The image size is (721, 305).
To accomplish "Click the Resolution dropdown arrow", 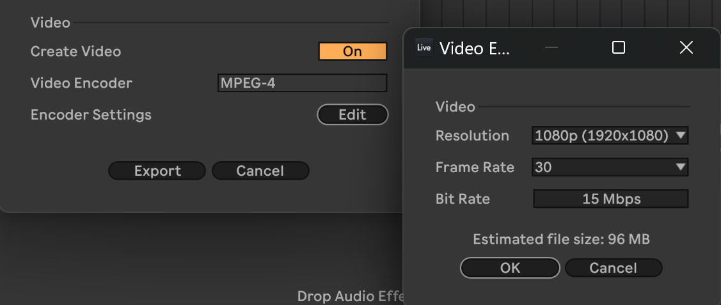I will tap(681, 136).
